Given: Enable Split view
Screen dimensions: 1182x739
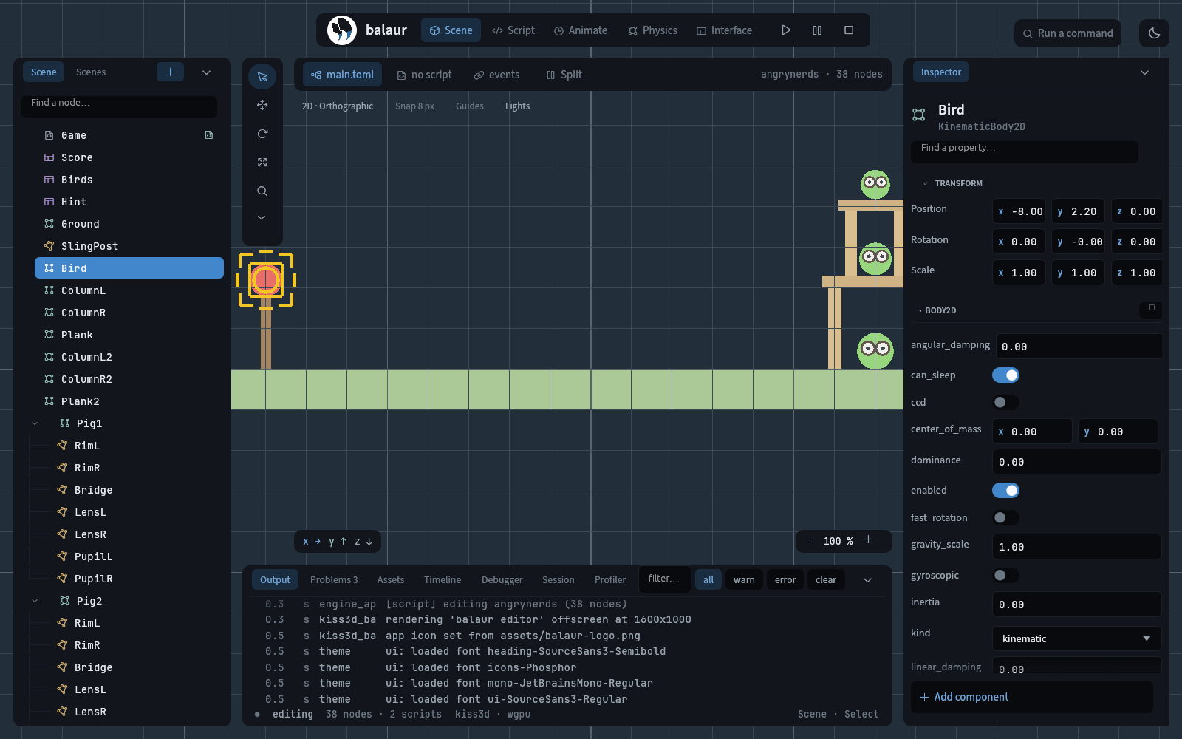Looking at the screenshot, I should (x=564, y=75).
